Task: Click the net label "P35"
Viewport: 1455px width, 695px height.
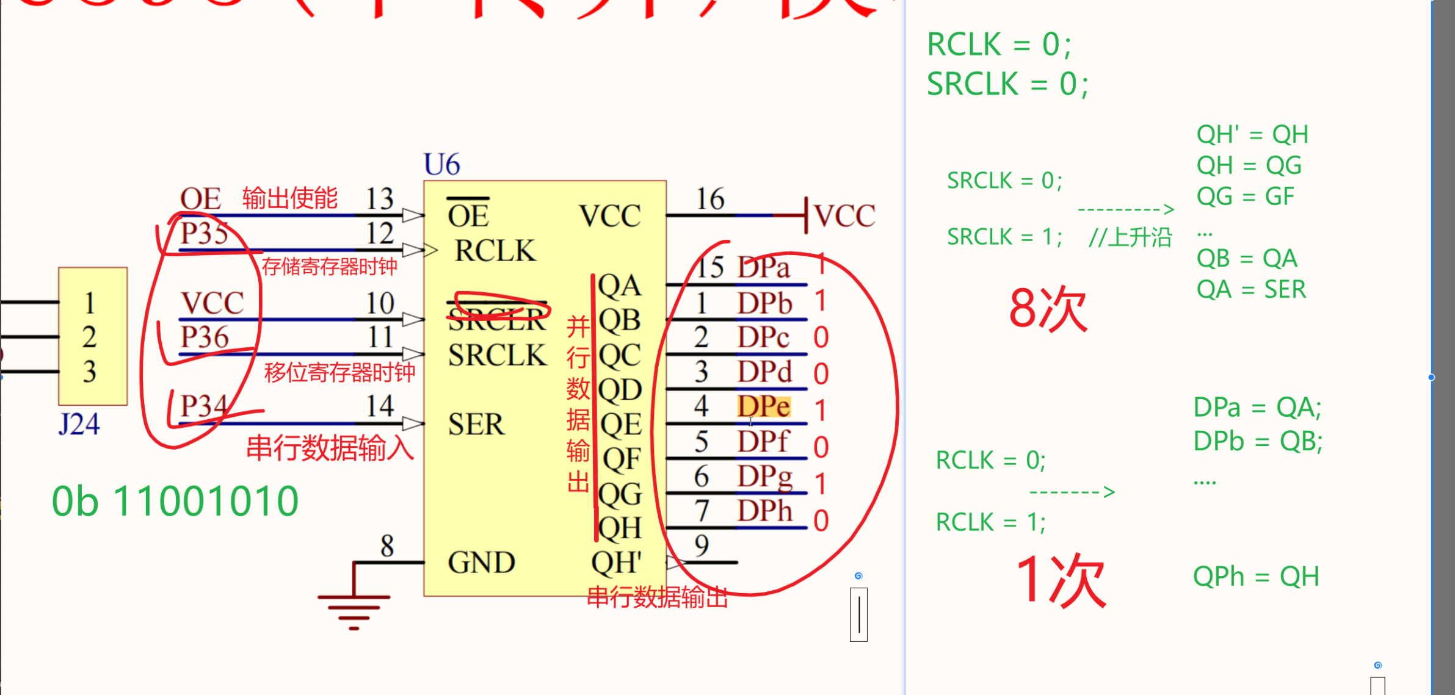Action: tap(205, 233)
